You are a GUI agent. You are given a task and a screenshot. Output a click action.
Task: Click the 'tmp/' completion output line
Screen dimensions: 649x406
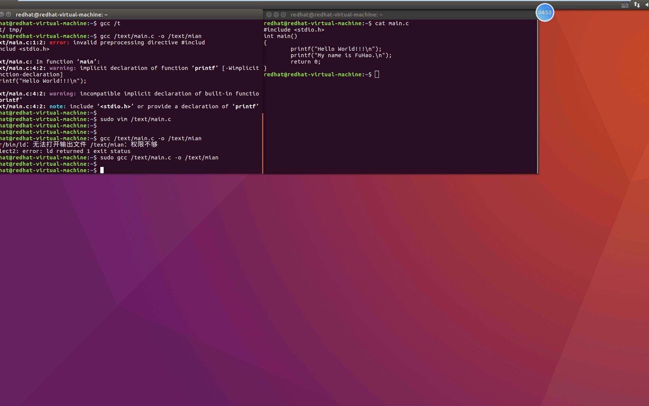click(11, 30)
